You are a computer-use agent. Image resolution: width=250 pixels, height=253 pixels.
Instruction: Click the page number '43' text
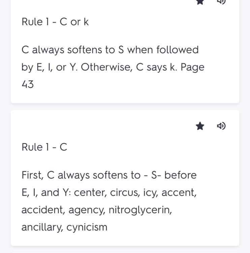click(28, 84)
